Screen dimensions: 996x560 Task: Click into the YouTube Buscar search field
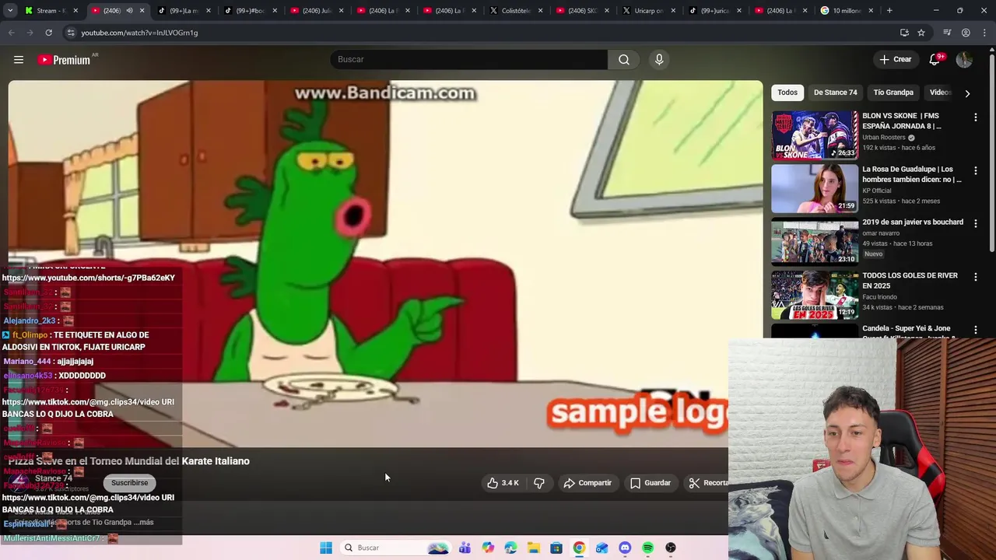click(469, 60)
